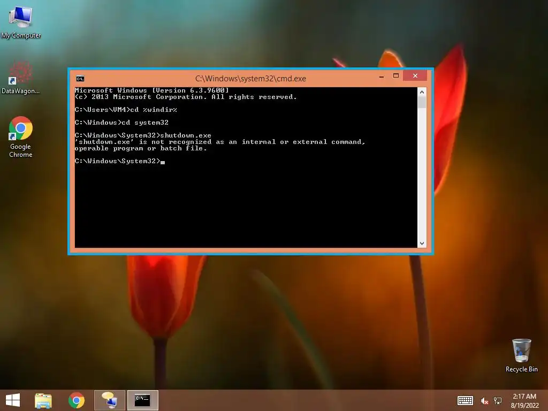Viewport: 548px width, 411px height.
Task: Click the network tray icon
Action: point(498,401)
